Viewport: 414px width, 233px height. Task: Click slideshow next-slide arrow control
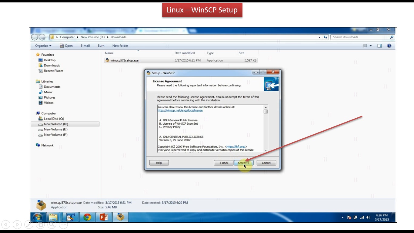[17, 225]
